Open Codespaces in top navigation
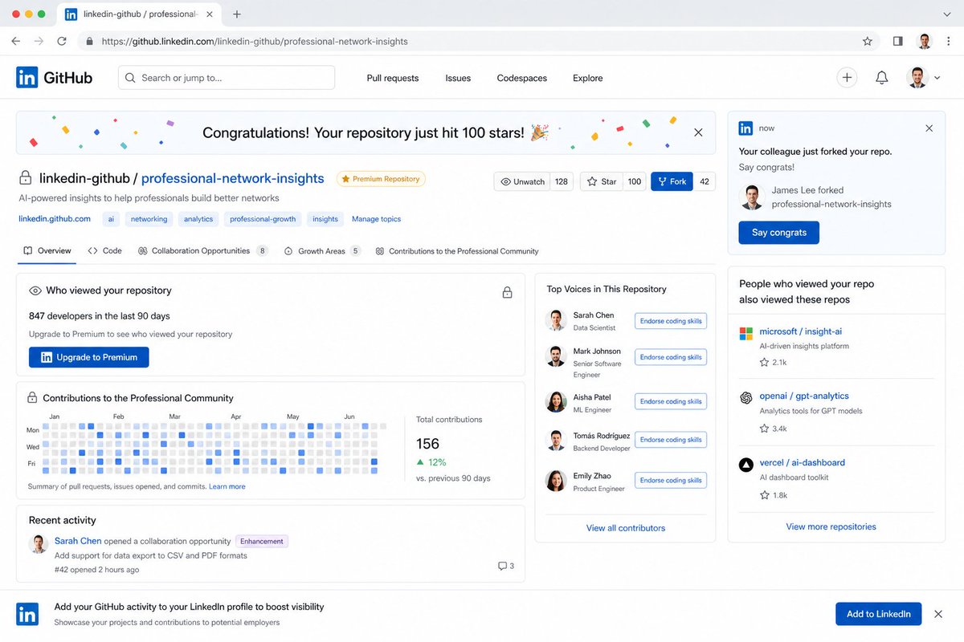 tap(522, 78)
